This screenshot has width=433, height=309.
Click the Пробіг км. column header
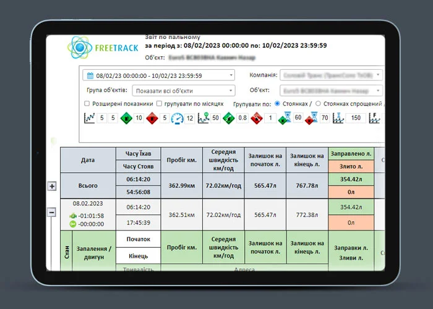point(181,159)
